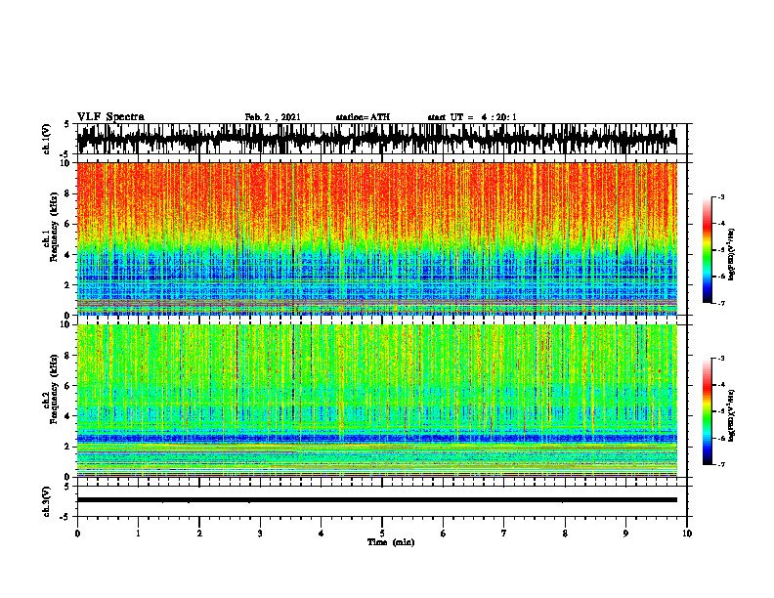The image size is (774, 598).
Task: Click the "start UT = 4:20:1" text
Action: tap(472, 117)
